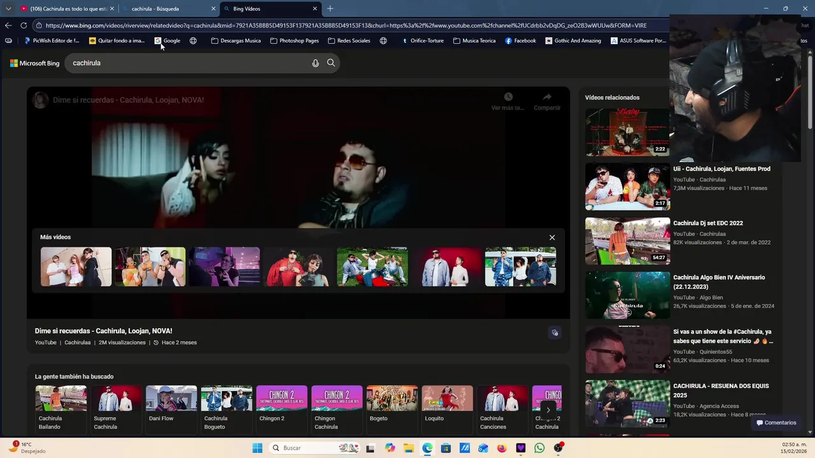
Task: Open new browser tab with plus
Action: pyautogui.click(x=330, y=9)
